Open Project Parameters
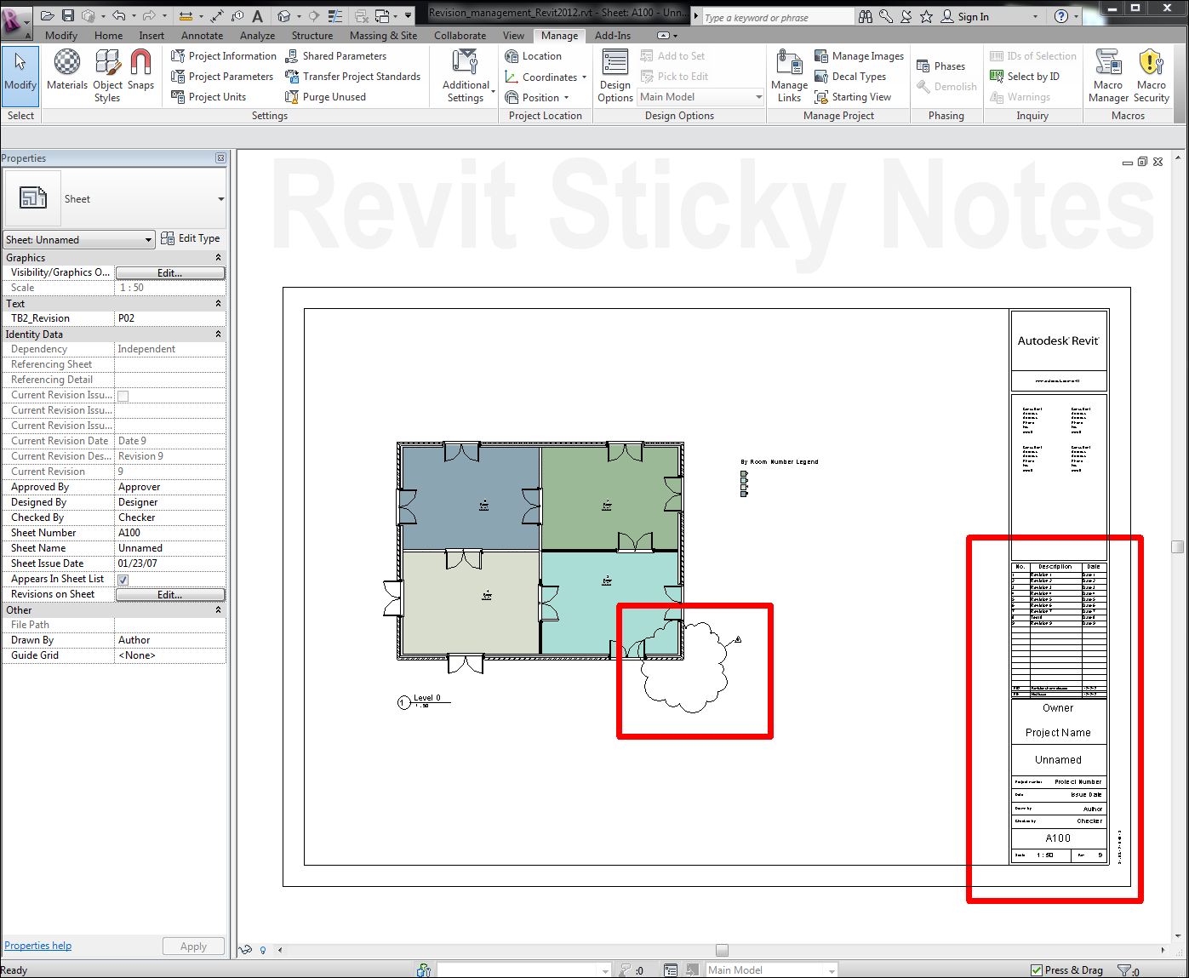Viewport: 1189px width, 978px height. point(222,77)
